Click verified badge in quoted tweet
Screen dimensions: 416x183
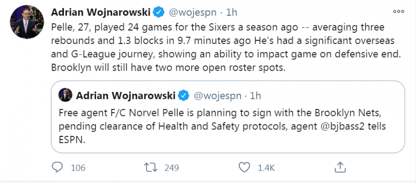pos(184,96)
